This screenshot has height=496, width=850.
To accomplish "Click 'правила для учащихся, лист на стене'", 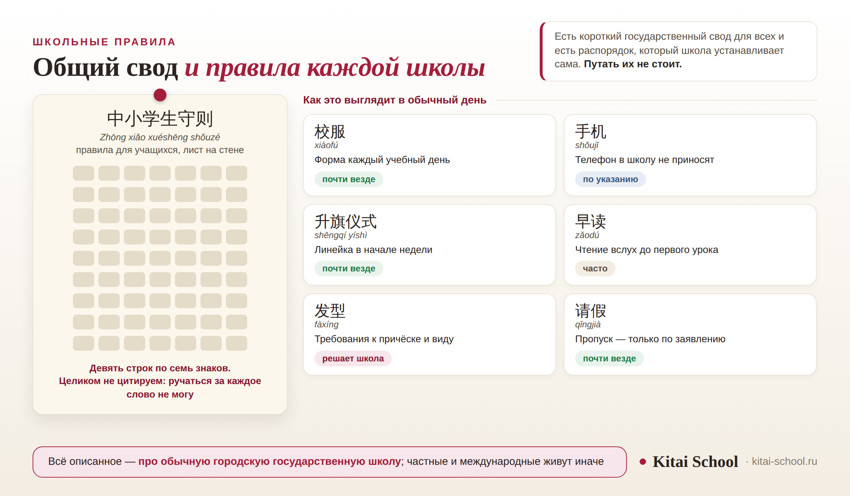I will pyautogui.click(x=160, y=150).
